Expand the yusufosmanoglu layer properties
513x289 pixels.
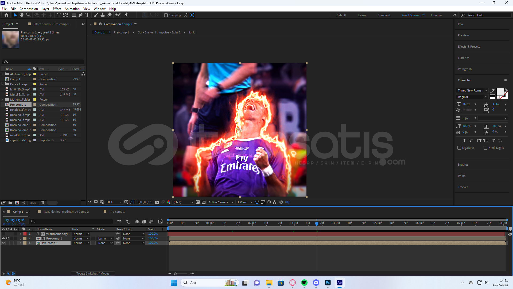(21, 234)
